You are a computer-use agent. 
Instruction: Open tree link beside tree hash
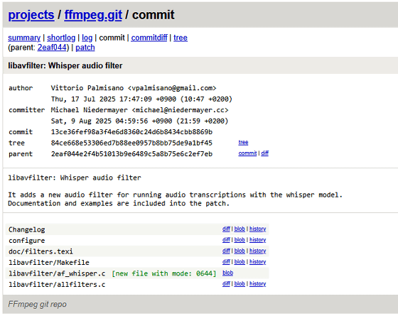pos(243,143)
